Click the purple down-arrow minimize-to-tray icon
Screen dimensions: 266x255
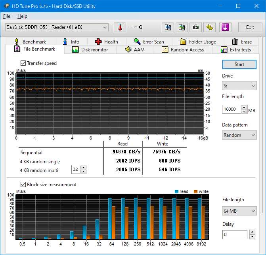coord(225,27)
